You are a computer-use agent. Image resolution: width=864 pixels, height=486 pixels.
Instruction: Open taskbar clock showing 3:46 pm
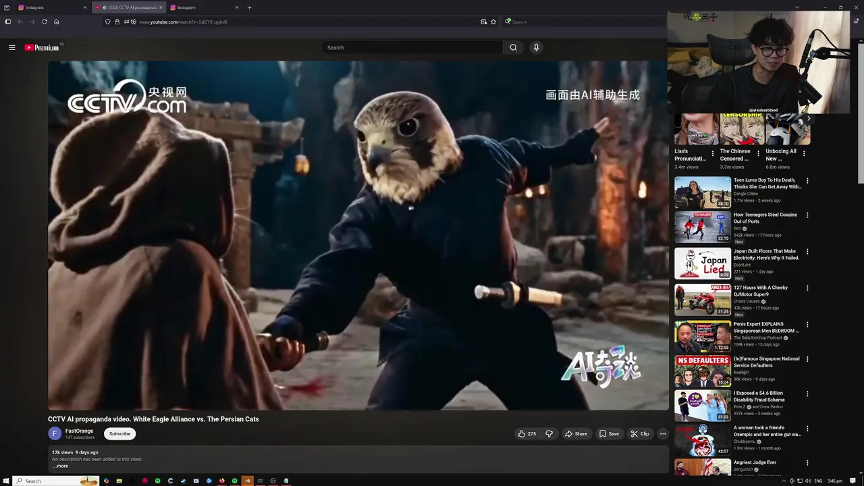835,481
